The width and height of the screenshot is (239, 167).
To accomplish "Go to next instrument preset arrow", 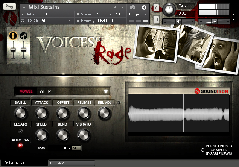I will tap(122, 7).
